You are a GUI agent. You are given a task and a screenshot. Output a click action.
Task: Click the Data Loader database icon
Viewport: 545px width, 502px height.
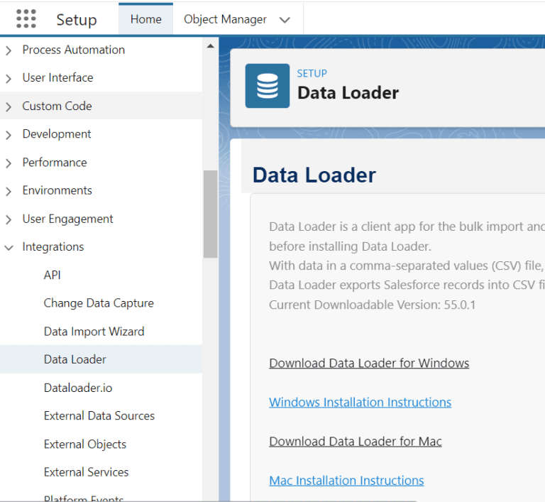point(267,86)
